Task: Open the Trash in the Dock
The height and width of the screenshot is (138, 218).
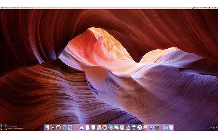Action: 171,127
